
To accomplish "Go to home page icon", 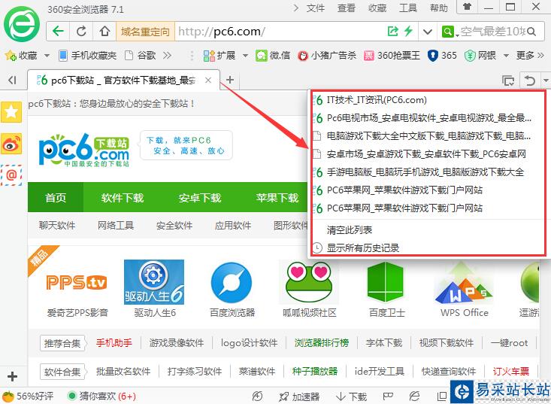I will point(104,32).
